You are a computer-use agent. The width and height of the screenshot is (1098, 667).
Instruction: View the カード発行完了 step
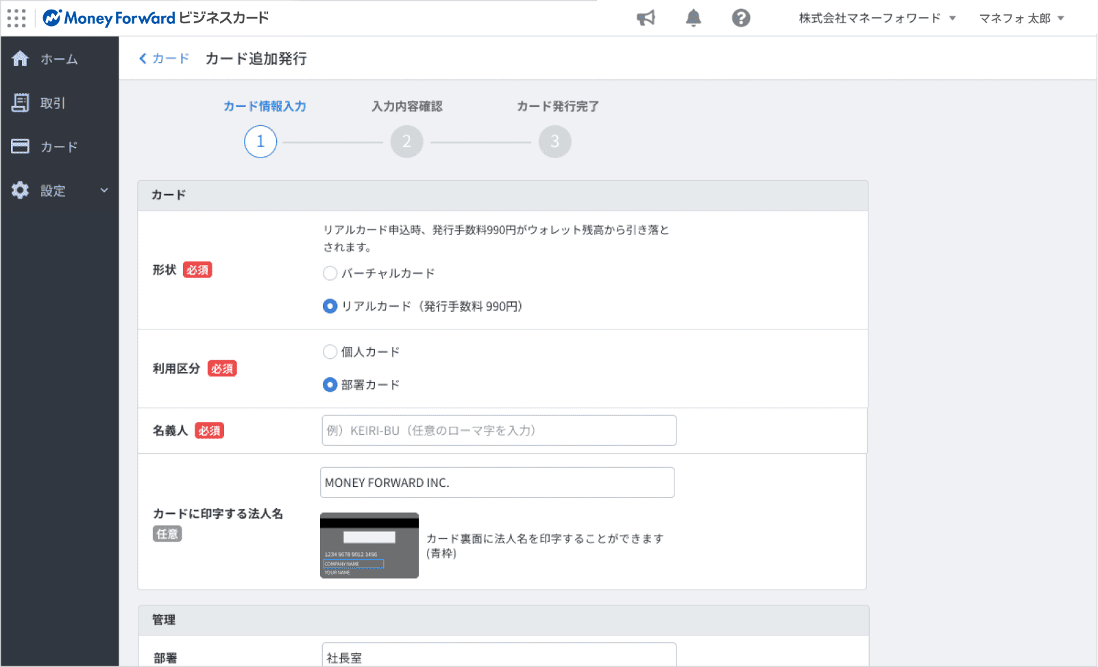pos(557,106)
